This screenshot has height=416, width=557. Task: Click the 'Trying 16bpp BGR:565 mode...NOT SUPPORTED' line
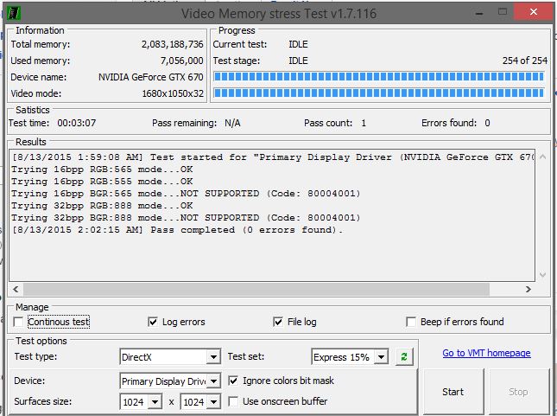point(187,194)
